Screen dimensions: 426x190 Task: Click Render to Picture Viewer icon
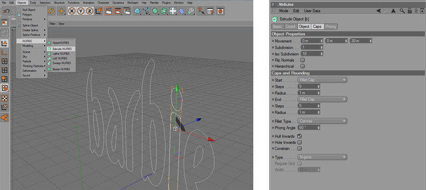coord(117,11)
